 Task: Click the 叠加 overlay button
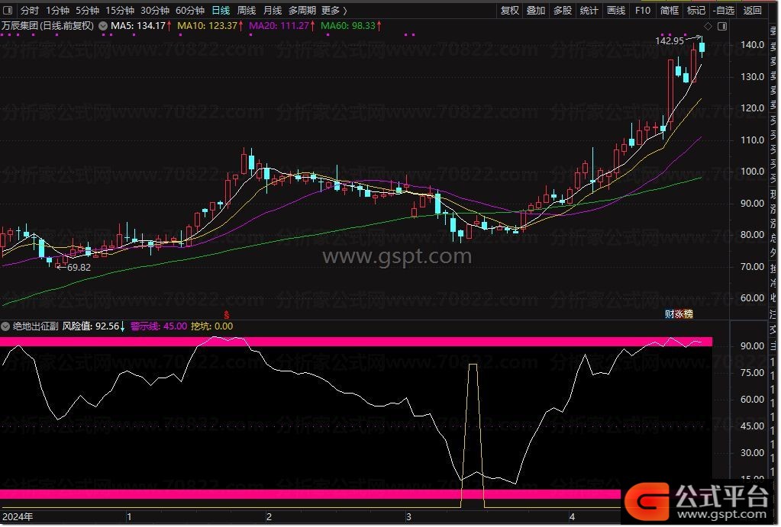tap(536, 10)
